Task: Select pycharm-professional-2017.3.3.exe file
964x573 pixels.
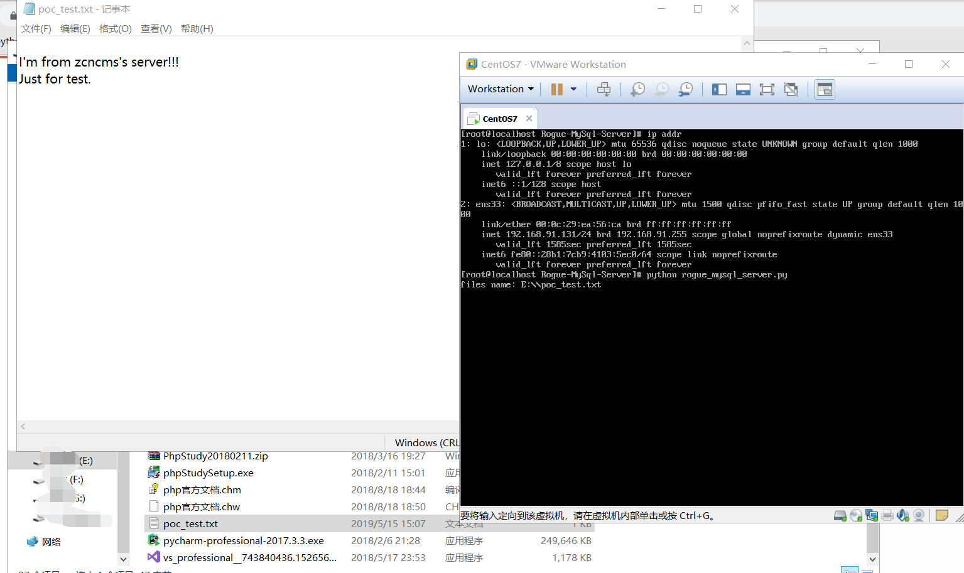Action: click(244, 541)
